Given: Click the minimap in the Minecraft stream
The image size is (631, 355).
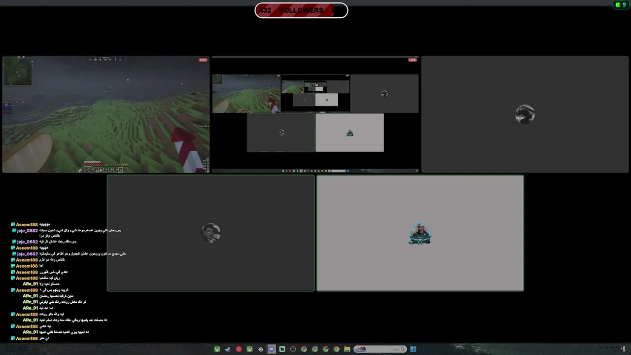Looking at the screenshot, I should coord(18,71).
